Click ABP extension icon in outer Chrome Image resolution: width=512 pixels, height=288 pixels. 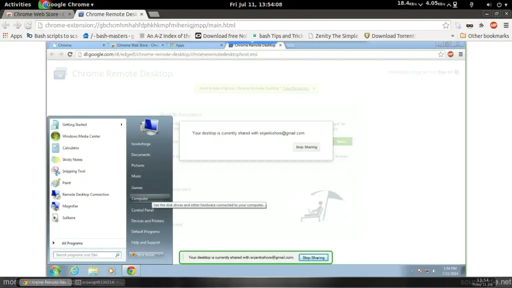tap(493, 25)
